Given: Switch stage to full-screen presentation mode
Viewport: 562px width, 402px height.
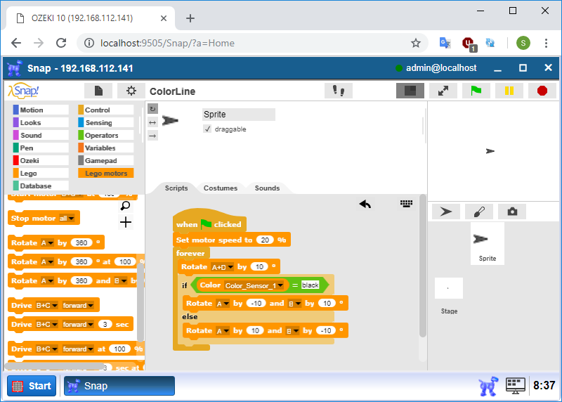Looking at the screenshot, I should coord(443,91).
